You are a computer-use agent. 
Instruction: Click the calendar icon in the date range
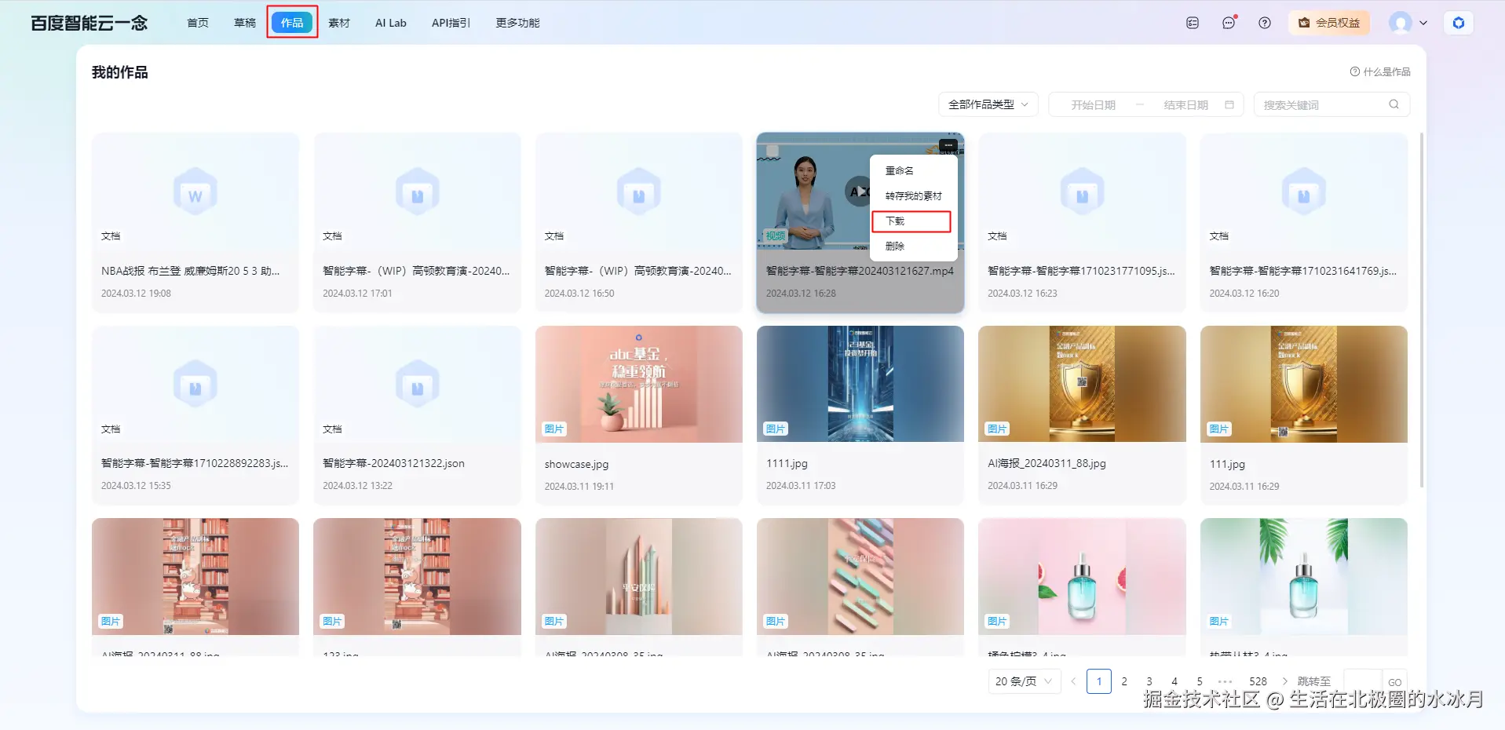coord(1229,104)
